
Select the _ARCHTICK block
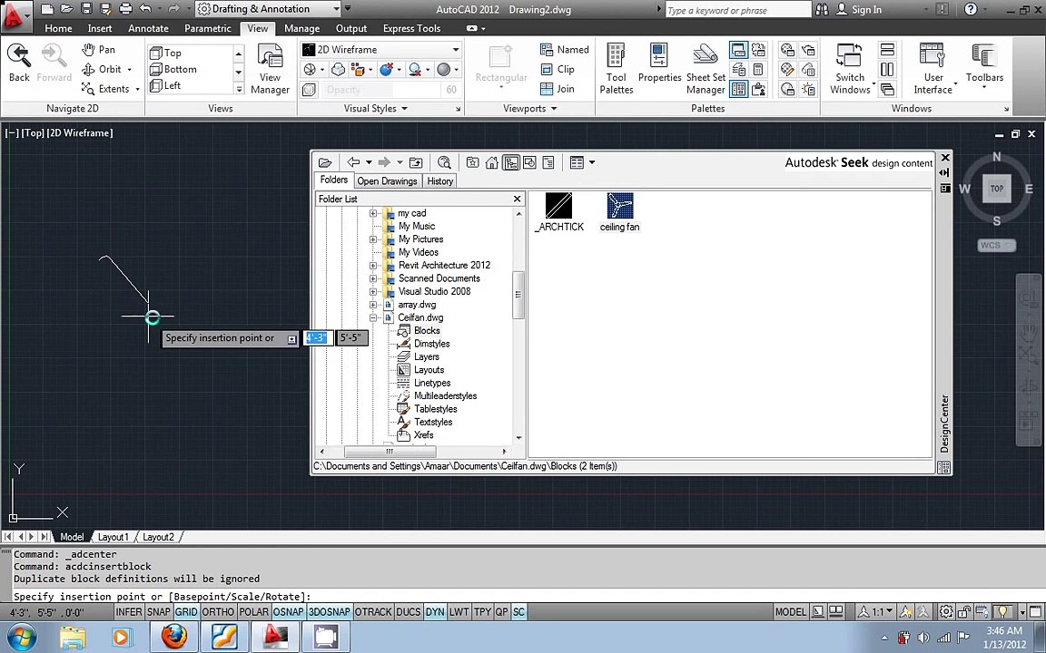559,212
